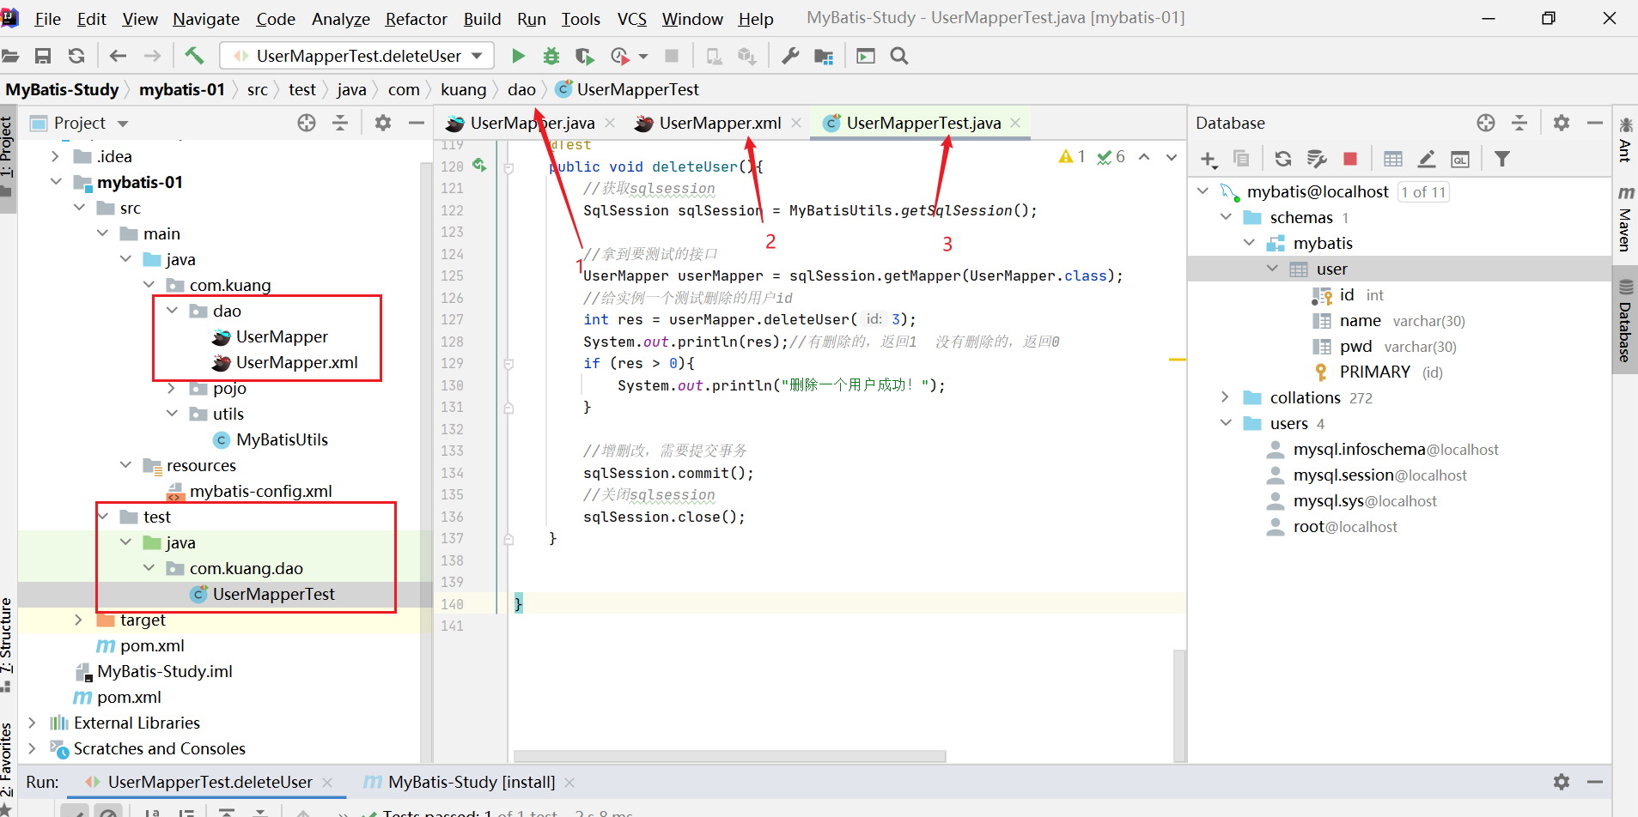
Task: Open the run configuration dropdown
Action: point(477,56)
